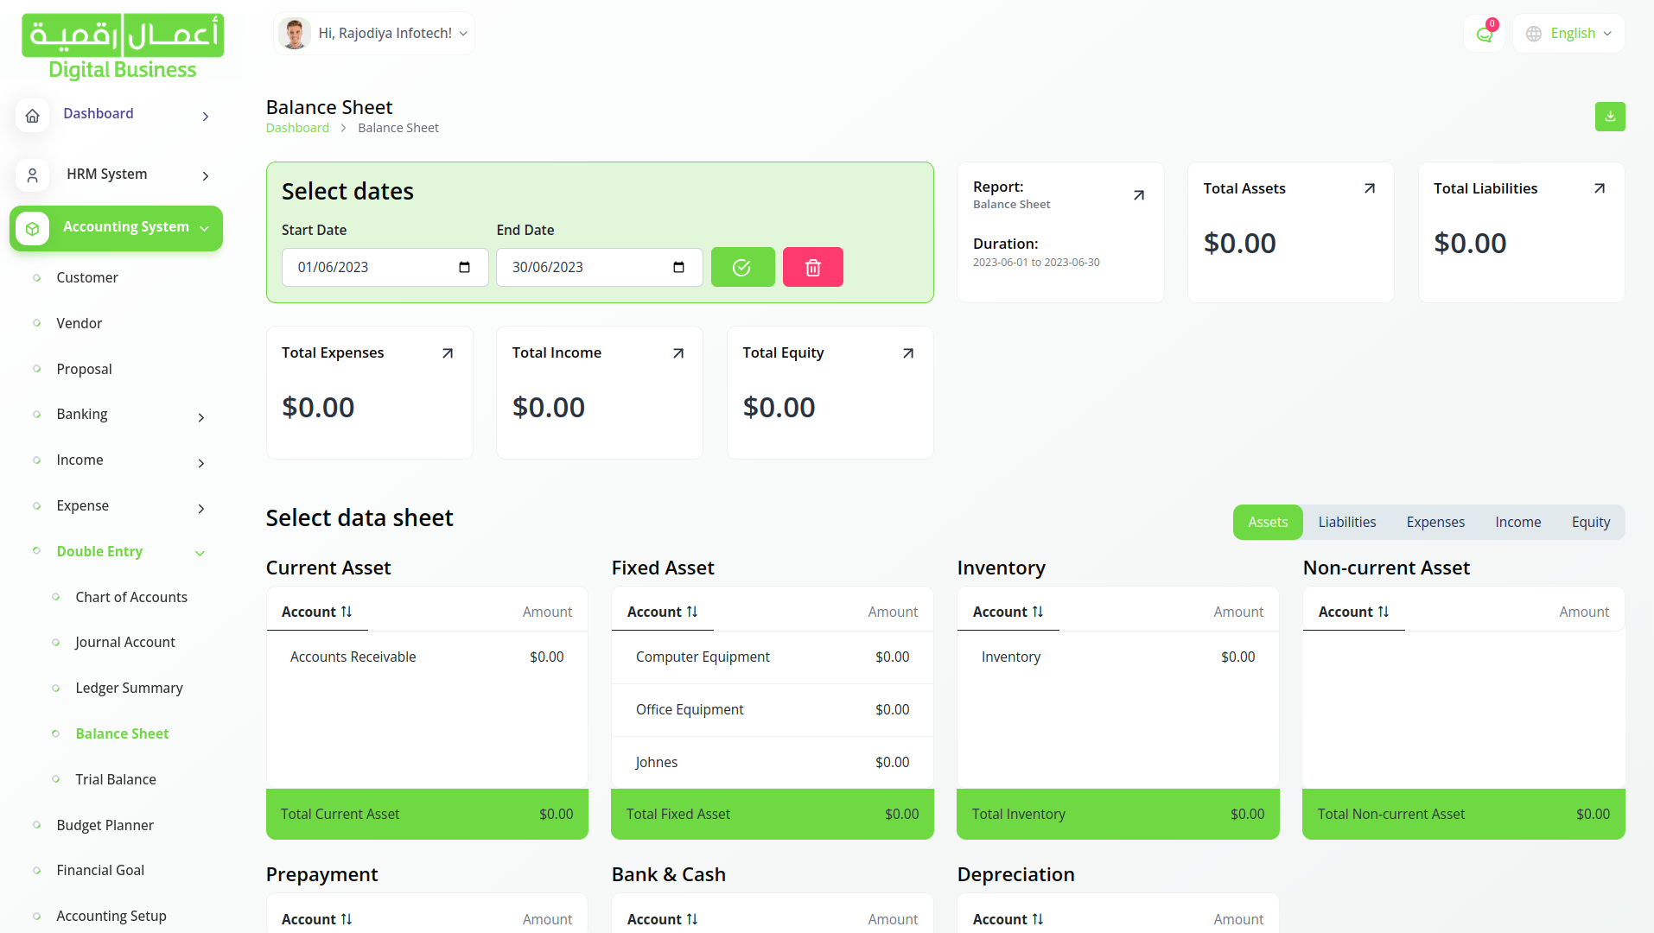Sort Current Asset table by Account
Image resolution: width=1654 pixels, height=933 pixels.
point(317,612)
